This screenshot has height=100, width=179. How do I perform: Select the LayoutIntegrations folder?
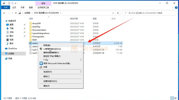point(41,33)
